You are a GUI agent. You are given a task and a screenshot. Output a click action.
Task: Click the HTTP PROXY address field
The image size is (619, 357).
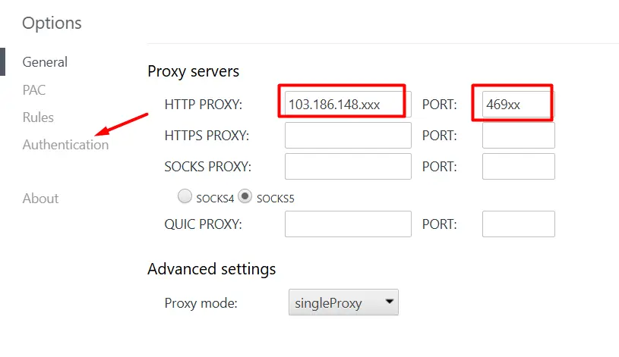347,105
